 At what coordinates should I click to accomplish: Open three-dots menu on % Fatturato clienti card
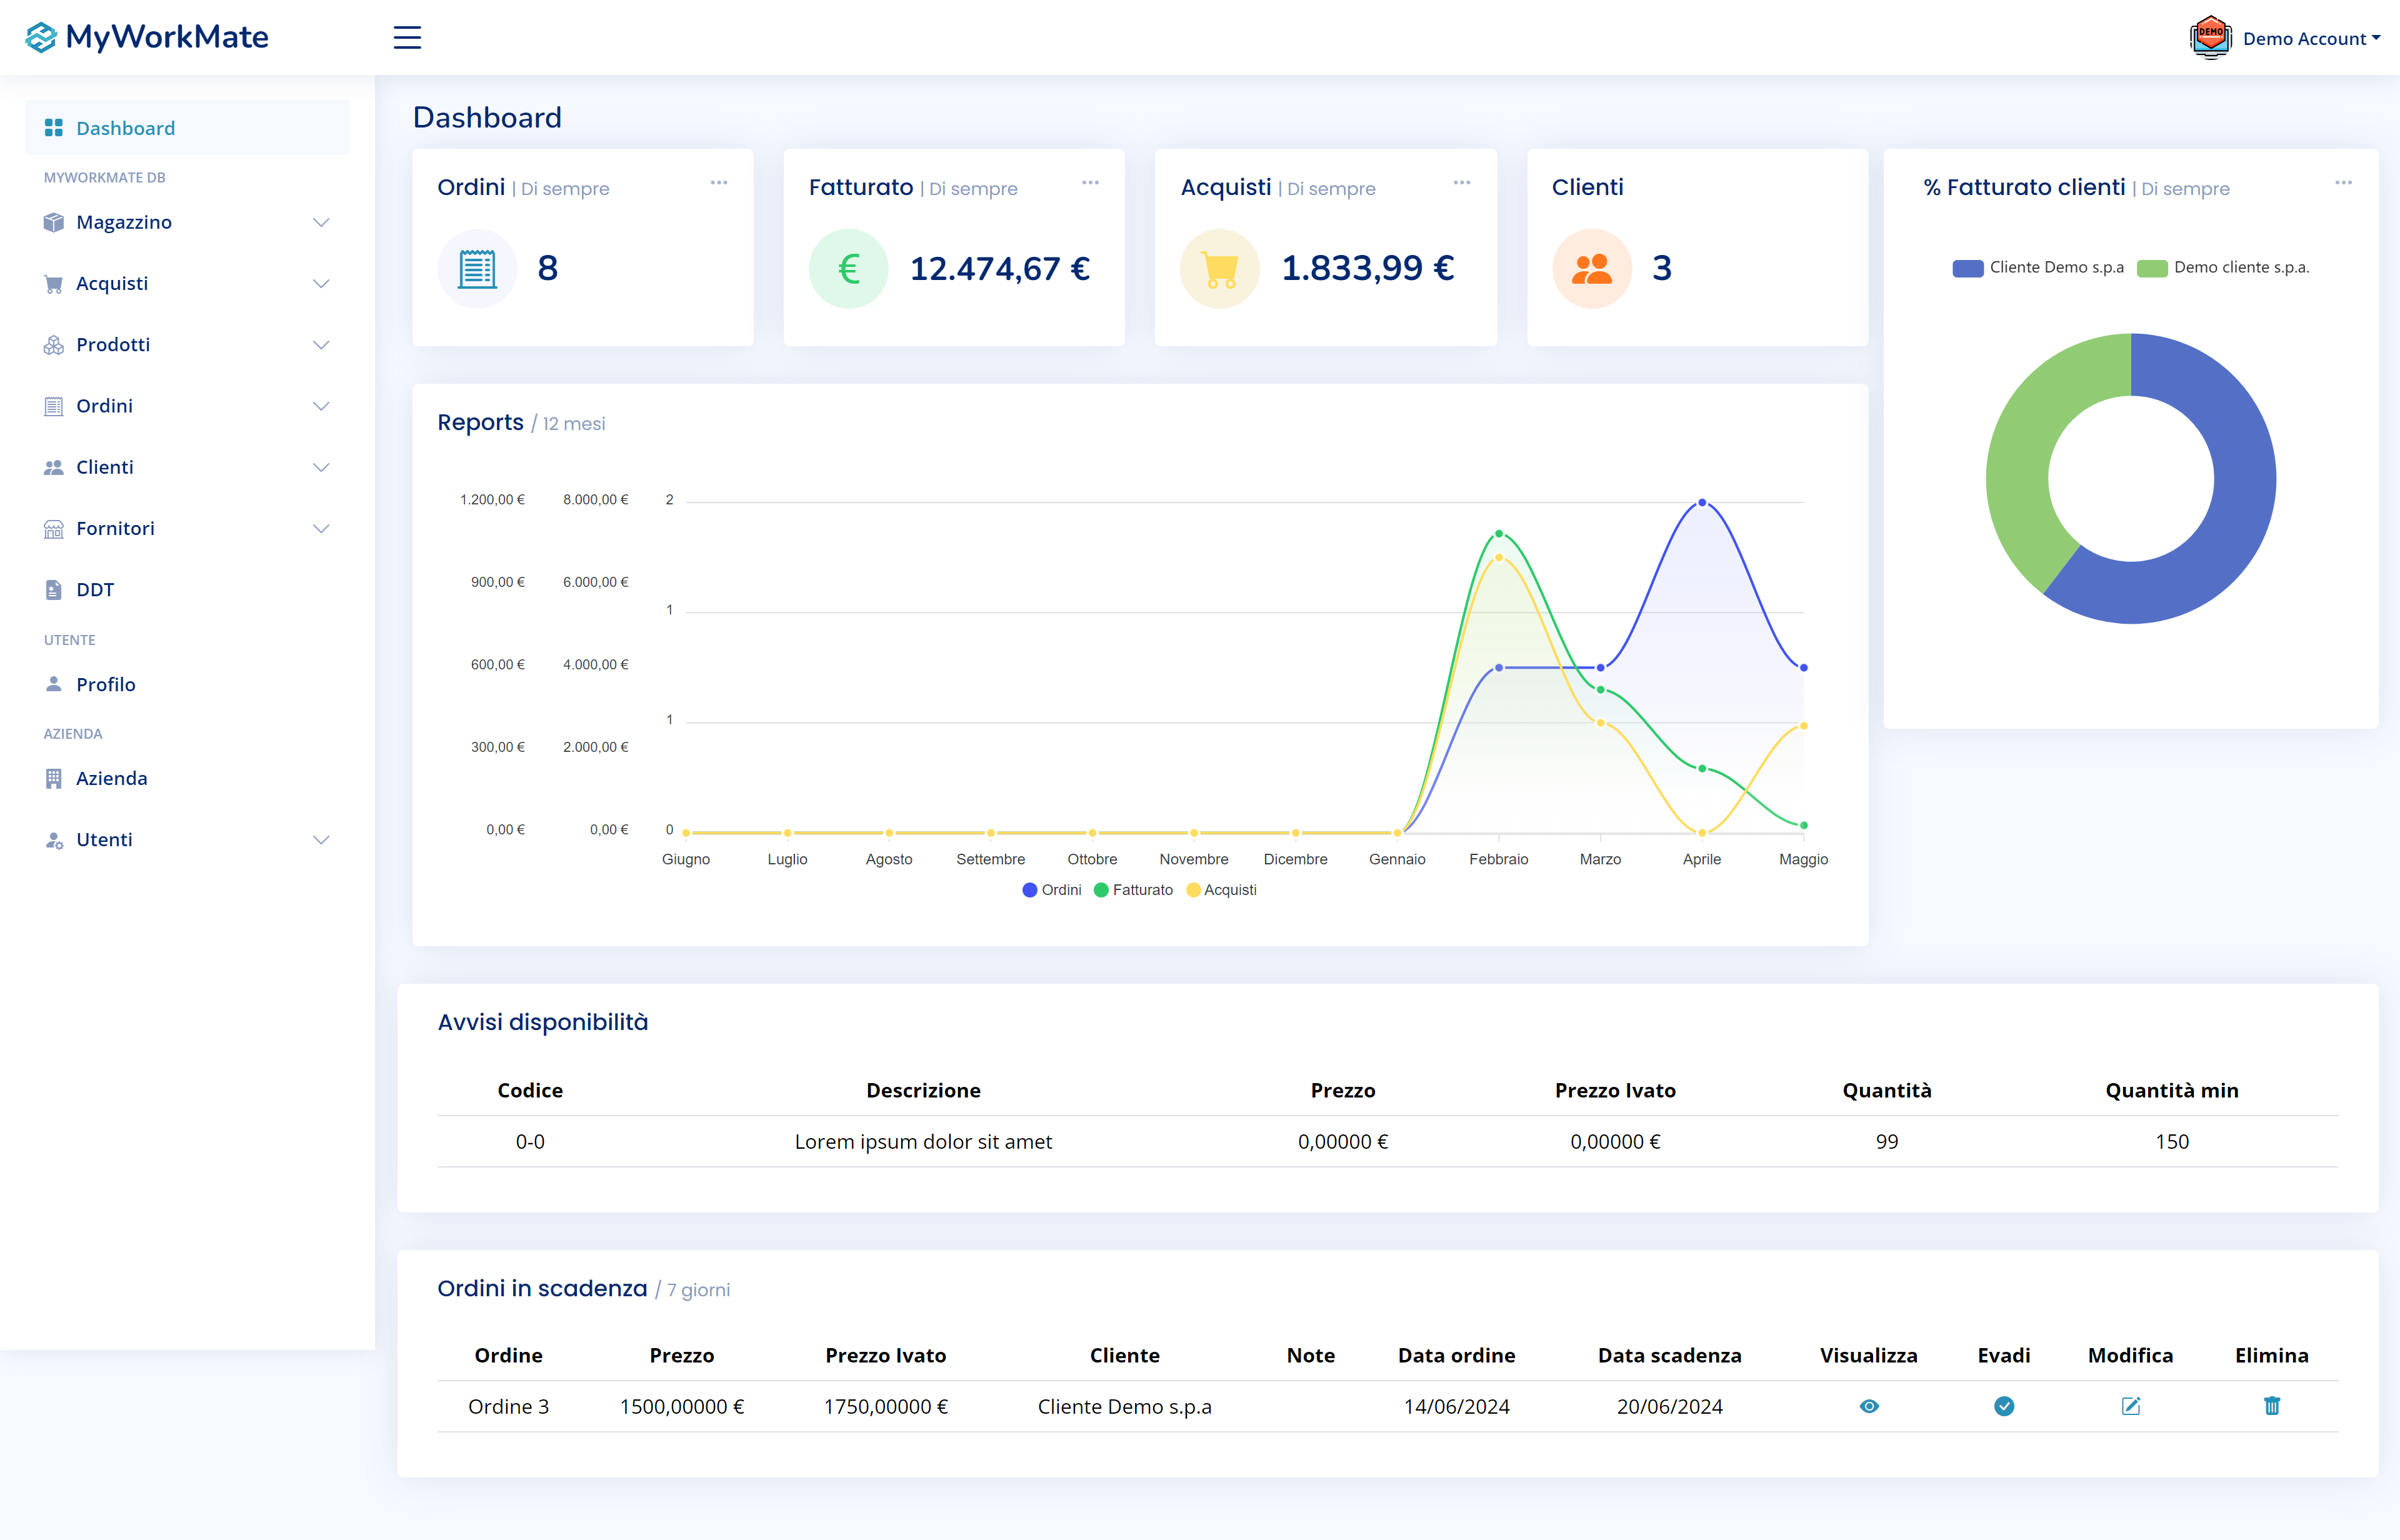coord(2343,183)
